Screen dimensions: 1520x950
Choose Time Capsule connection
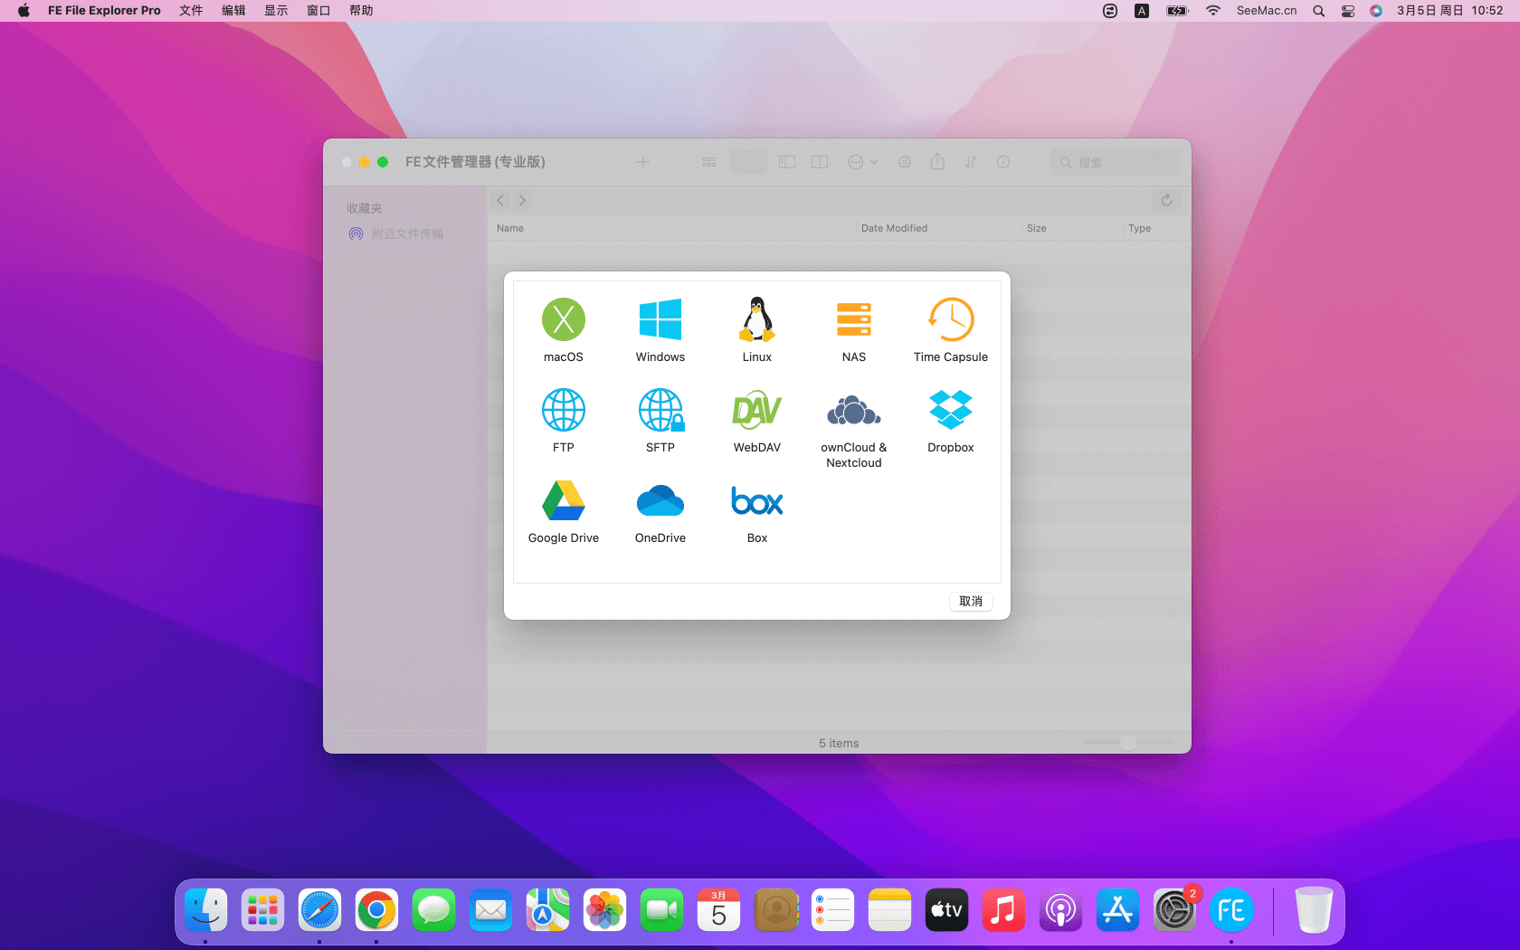(950, 320)
